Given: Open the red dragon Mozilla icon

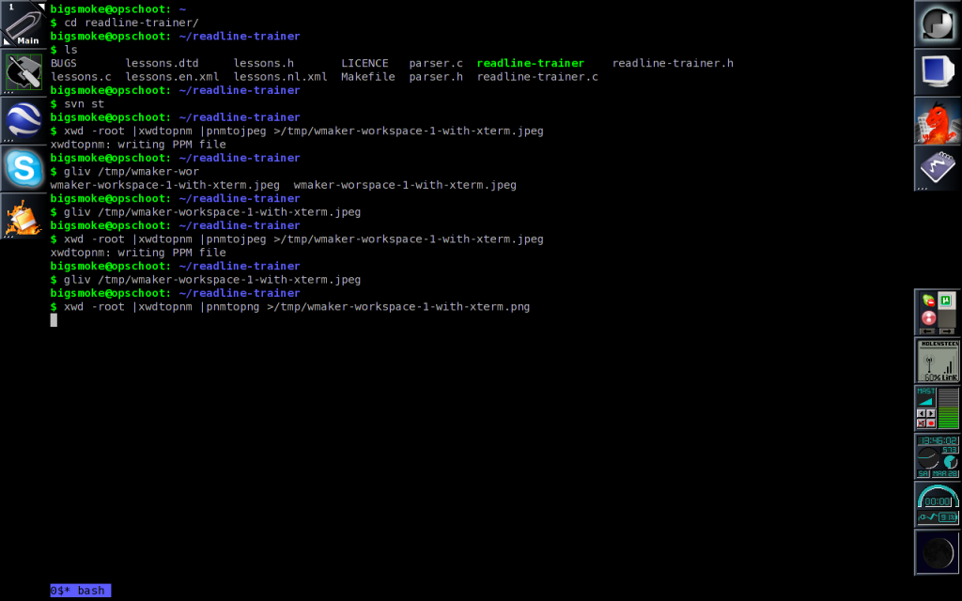Looking at the screenshot, I should click(x=937, y=120).
